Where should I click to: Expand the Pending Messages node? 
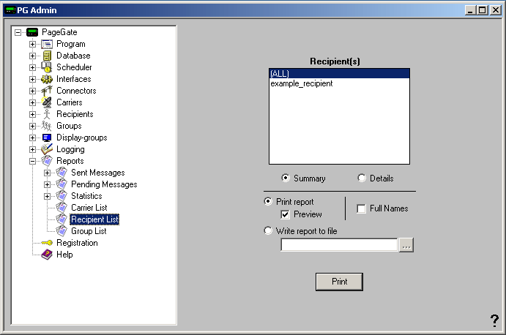coord(47,184)
